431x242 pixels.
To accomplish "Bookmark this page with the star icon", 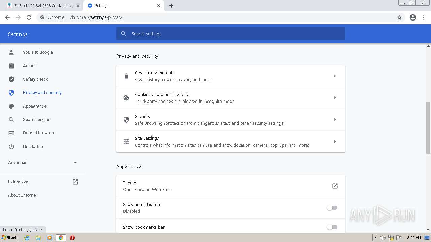I will click(x=399, y=17).
